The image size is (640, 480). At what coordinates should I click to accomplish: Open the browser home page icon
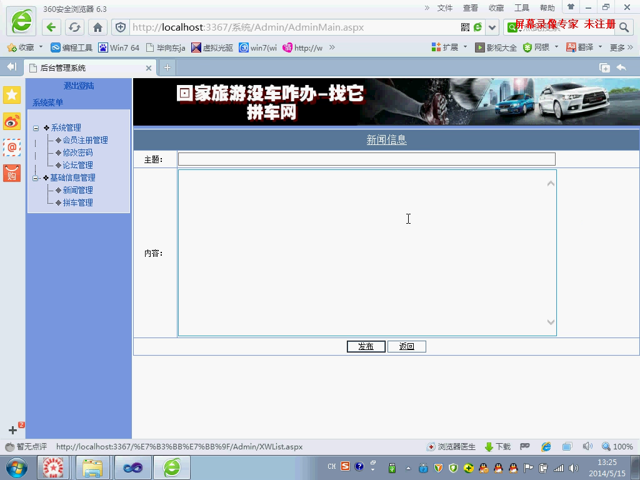[x=97, y=27]
